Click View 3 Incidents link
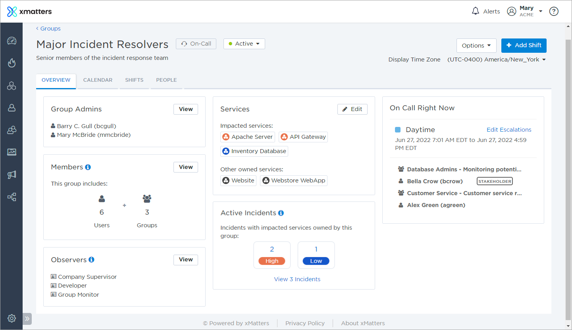Viewport: 572px width, 330px height. pos(297,279)
